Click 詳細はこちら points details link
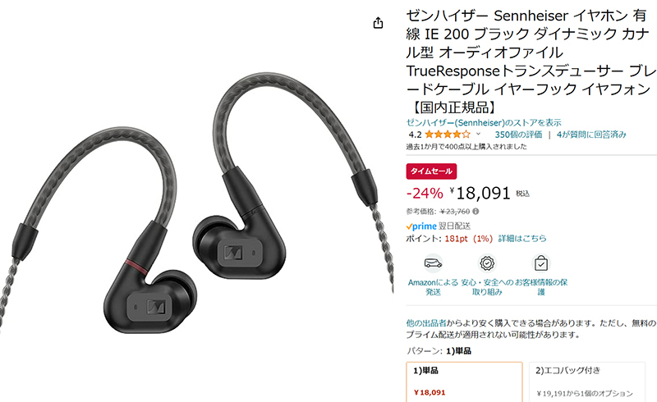The image size is (657, 402). (x=522, y=238)
